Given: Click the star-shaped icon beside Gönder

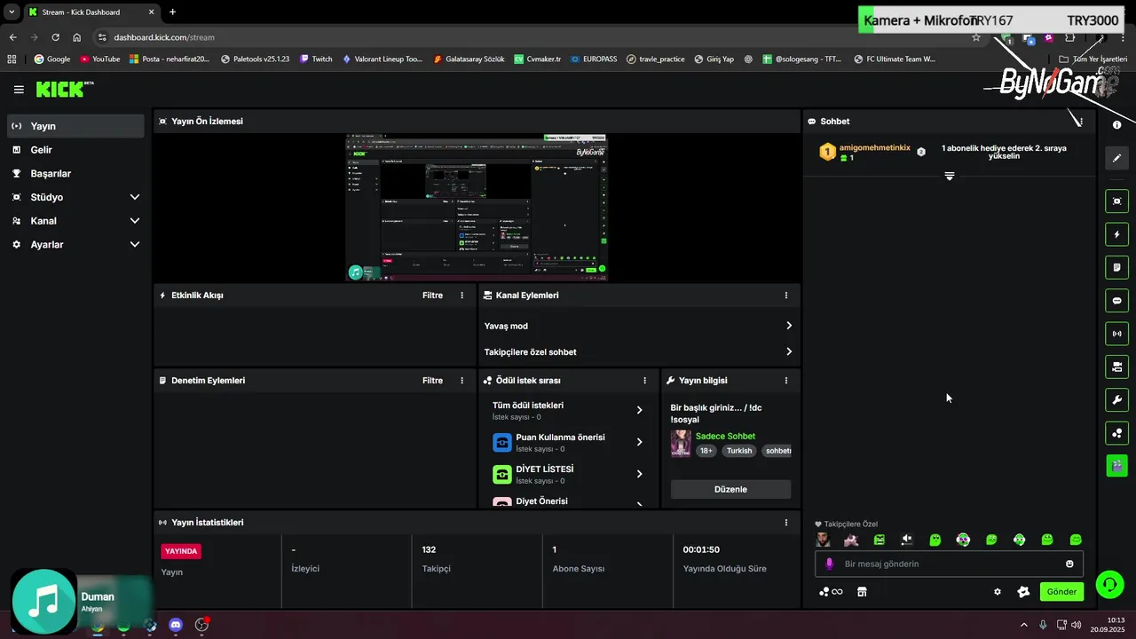Looking at the screenshot, I should click(x=1023, y=592).
